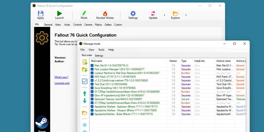264x132 pixels.
Task: Open the Tools menu in Manage mods
Action: pyautogui.click(x=101, y=50)
